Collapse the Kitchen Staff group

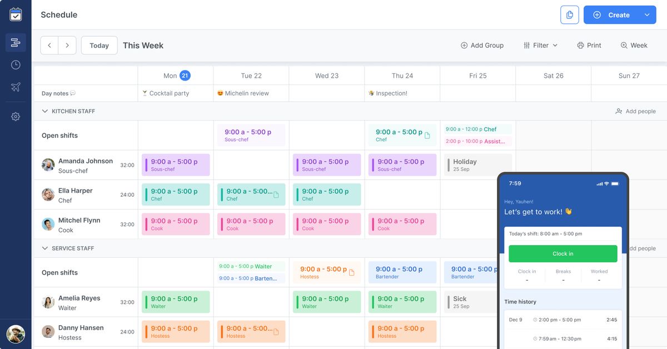pyautogui.click(x=45, y=111)
